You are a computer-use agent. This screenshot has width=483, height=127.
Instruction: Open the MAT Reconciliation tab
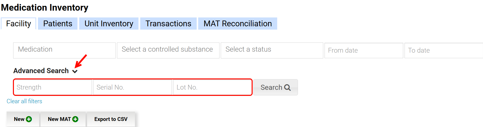[x=238, y=24]
